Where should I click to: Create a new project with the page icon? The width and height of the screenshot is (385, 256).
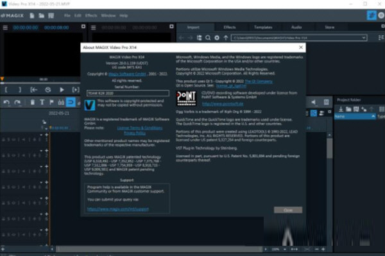point(32,15)
